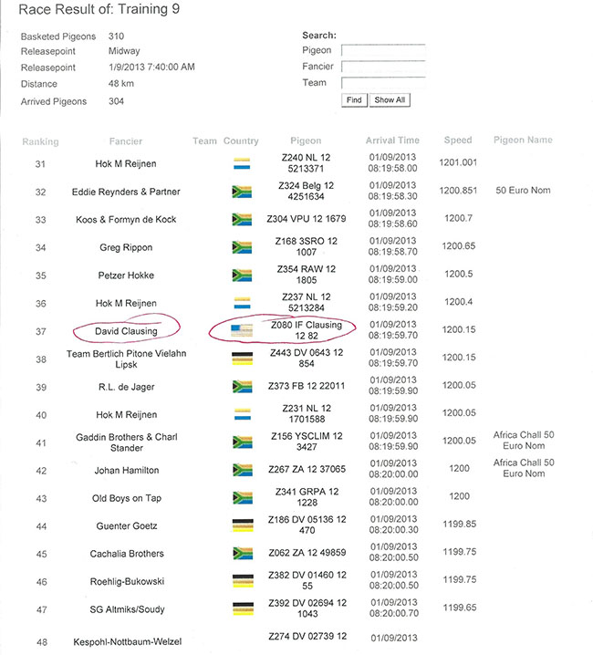The width and height of the screenshot is (593, 655).
Task: Click the German flag beside Team Bertlich Pitone
Action: pyautogui.click(x=242, y=359)
